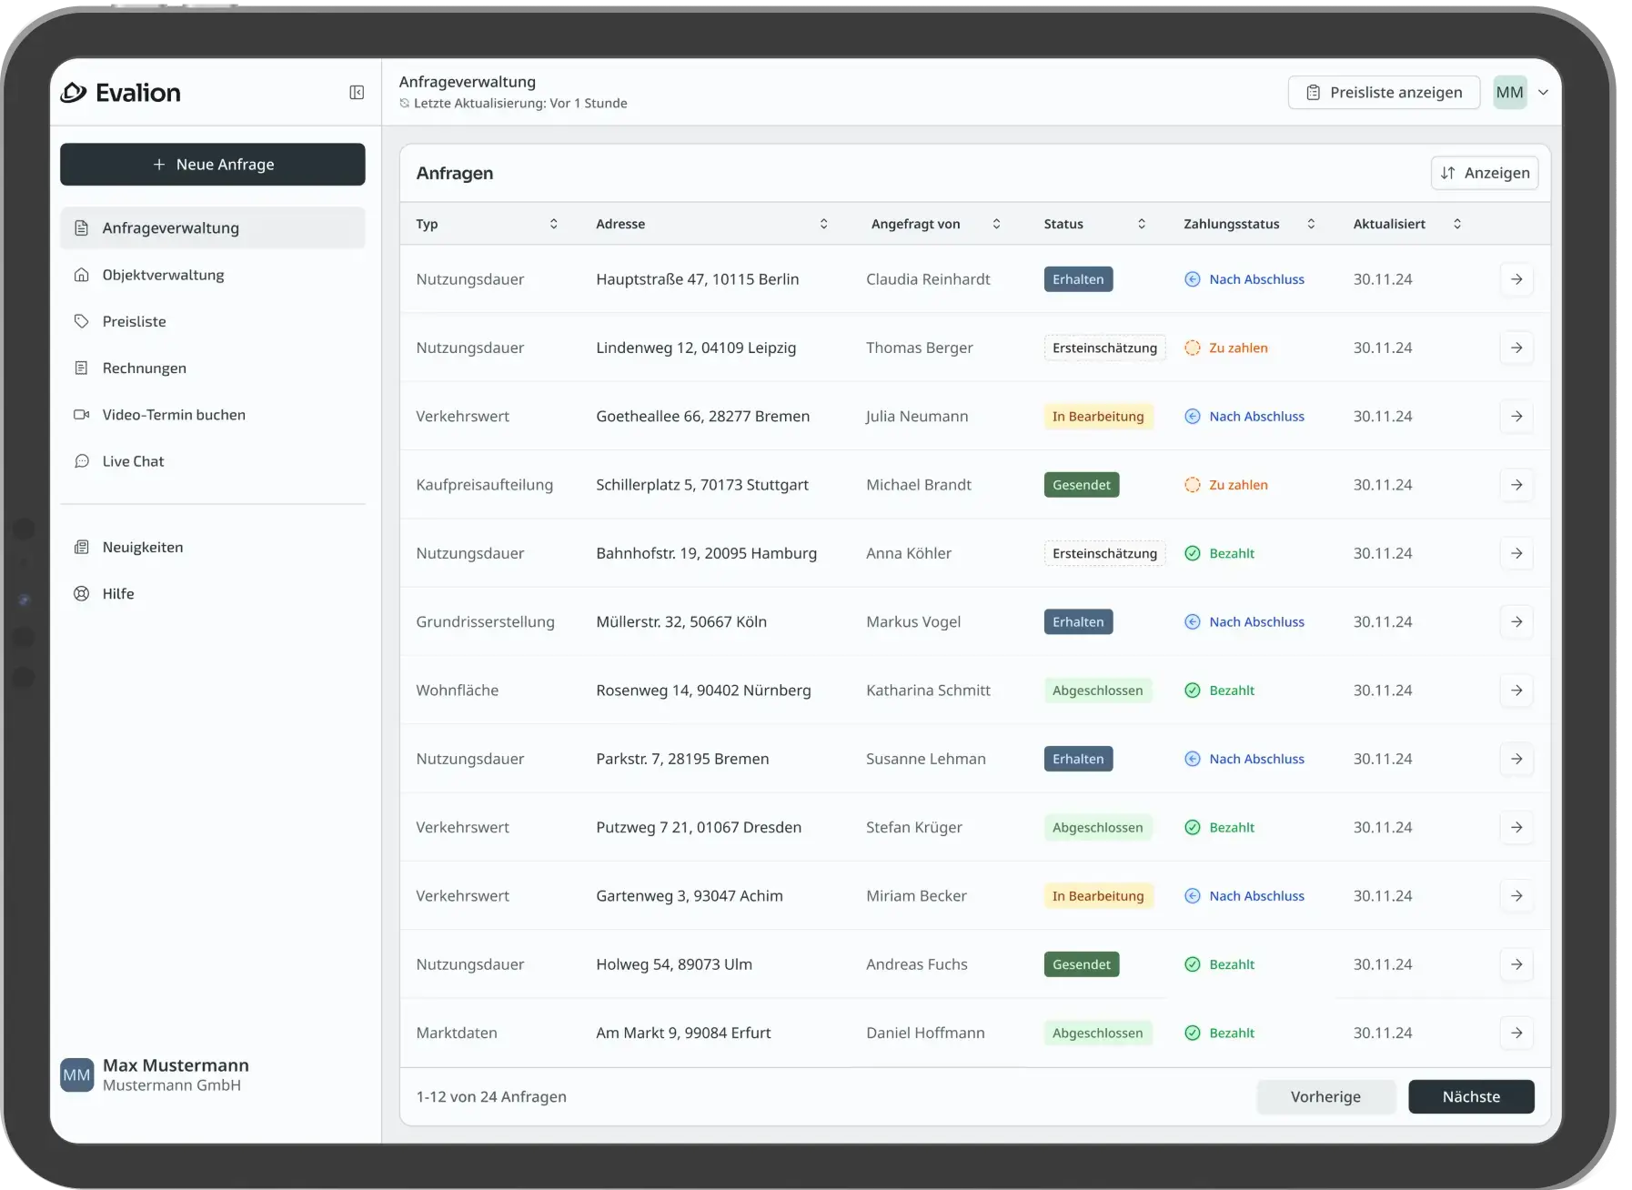Go to the Nächste page of requests
The image size is (1632, 1190).
pyautogui.click(x=1471, y=1097)
